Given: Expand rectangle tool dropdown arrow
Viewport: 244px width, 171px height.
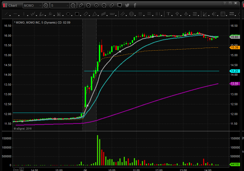Looking at the screenshot, I should (x=81, y=16).
